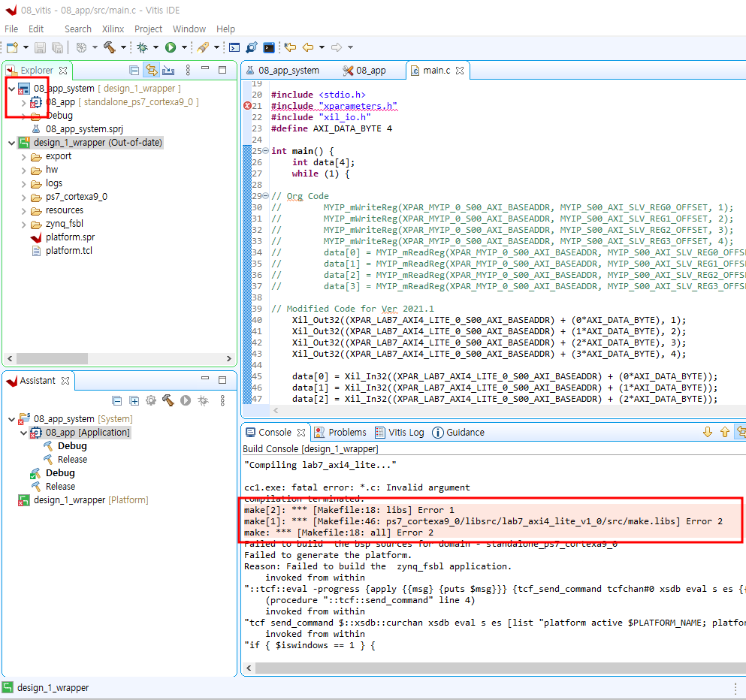The image size is (746, 700).
Task: Open the Help menu
Action: [x=225, y=29]
